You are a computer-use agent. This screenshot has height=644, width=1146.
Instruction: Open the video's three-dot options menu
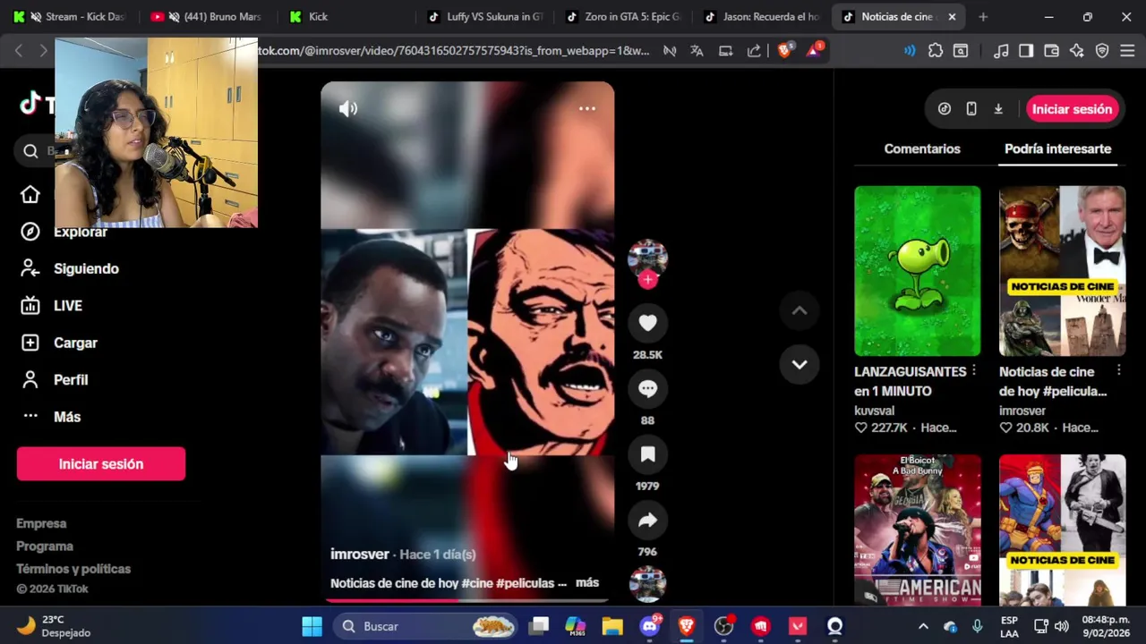coord(587,108)
